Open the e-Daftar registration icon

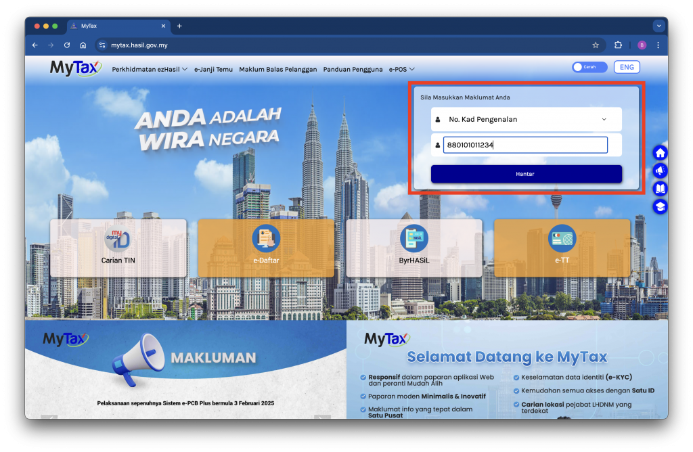(266, 239)
